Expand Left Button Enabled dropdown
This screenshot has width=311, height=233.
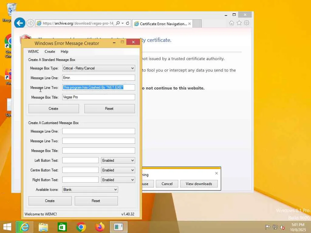(132, 160)
